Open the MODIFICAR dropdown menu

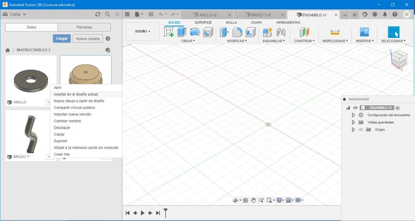tap(237, 41)
